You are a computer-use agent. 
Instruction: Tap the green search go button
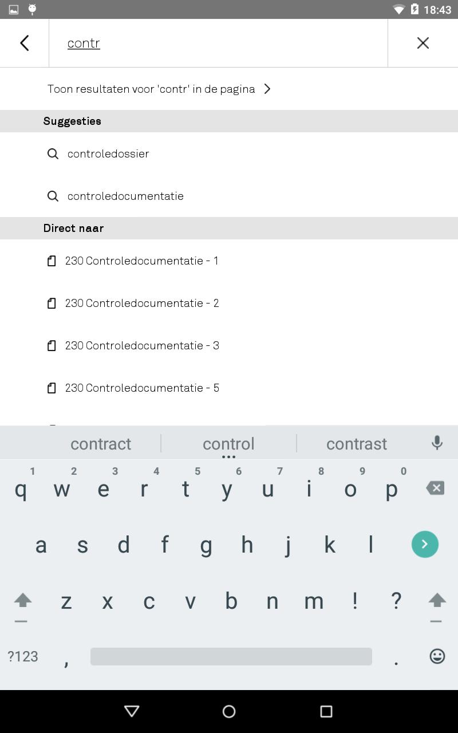425,544
